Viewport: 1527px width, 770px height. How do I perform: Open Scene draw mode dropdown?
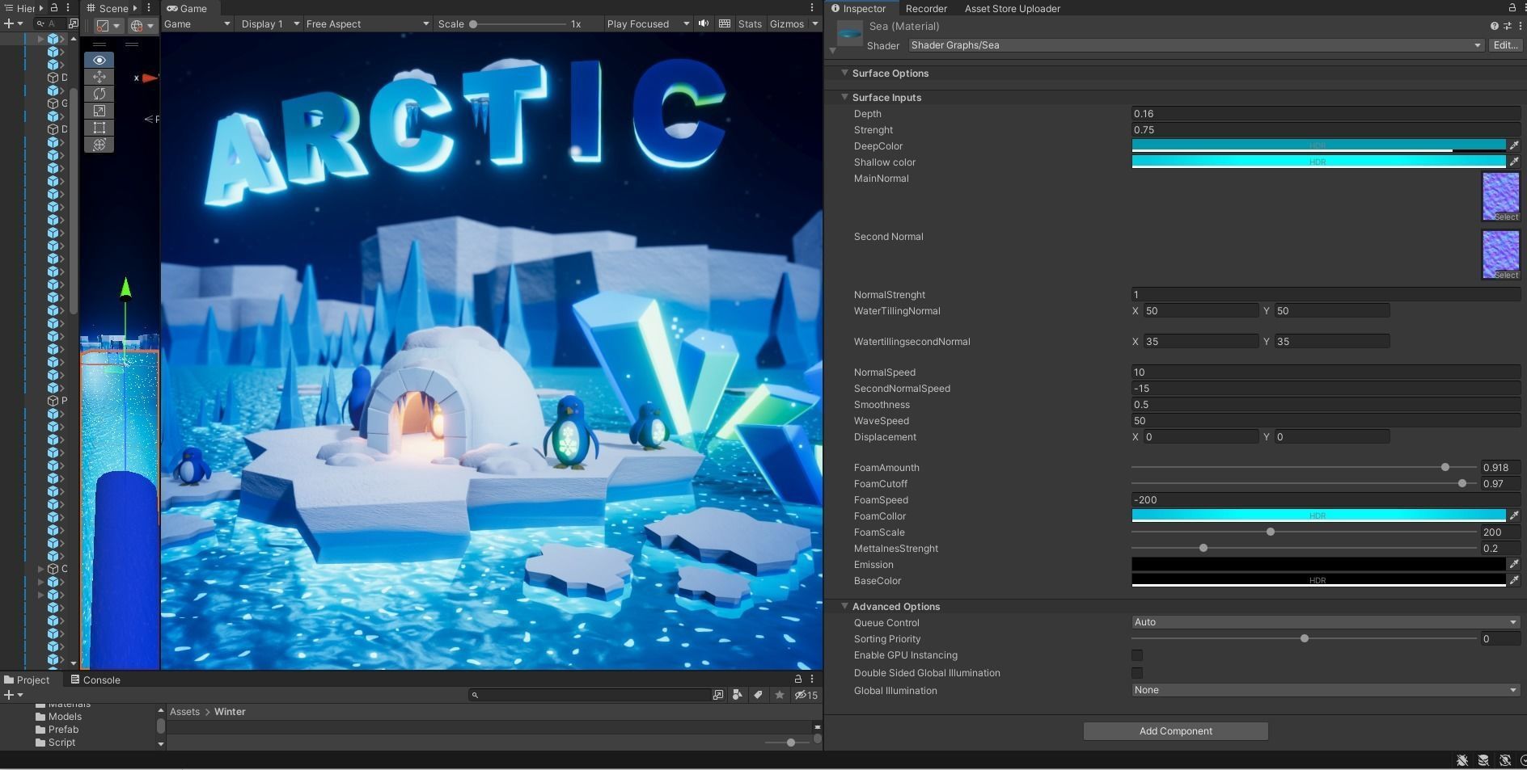pos(108,26)
